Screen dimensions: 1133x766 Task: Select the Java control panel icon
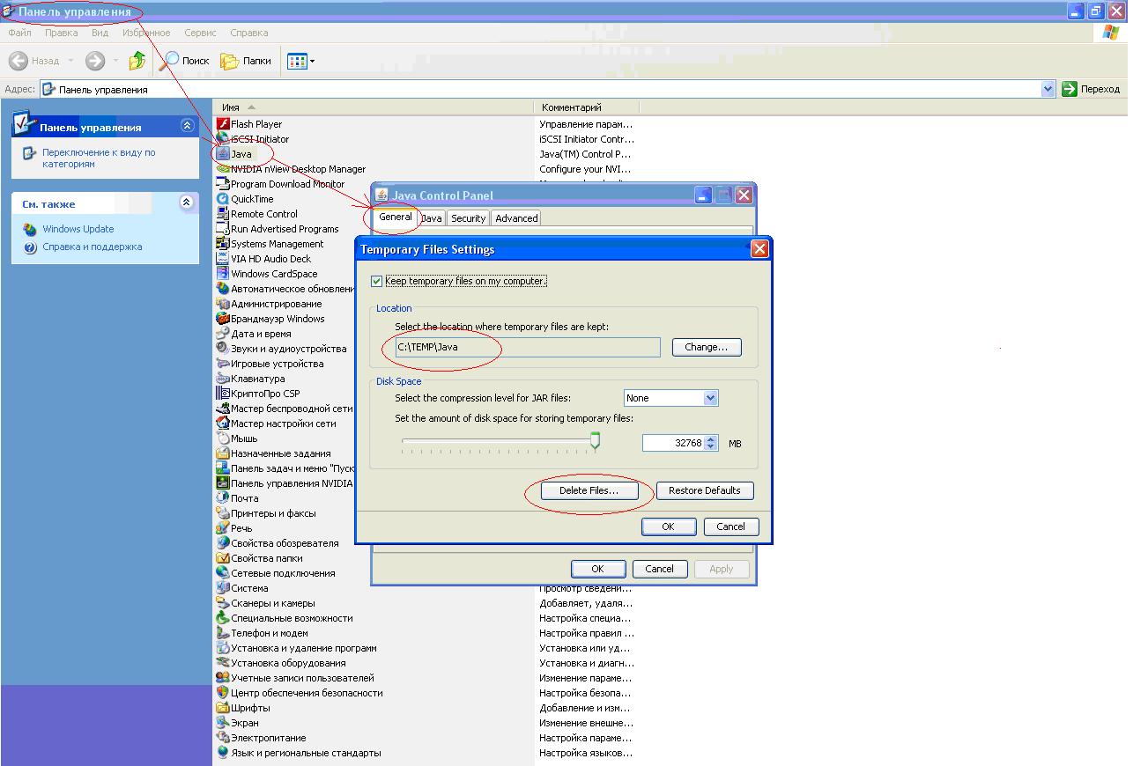pyautogui.click(x=223, y=154)
